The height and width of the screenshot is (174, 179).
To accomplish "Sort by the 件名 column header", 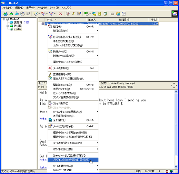I will click(65, 20).
